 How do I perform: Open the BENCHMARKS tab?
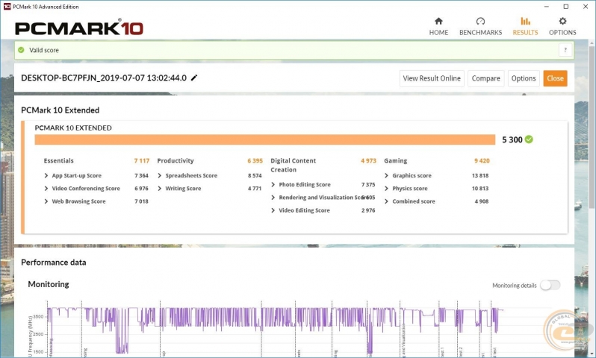480,27
